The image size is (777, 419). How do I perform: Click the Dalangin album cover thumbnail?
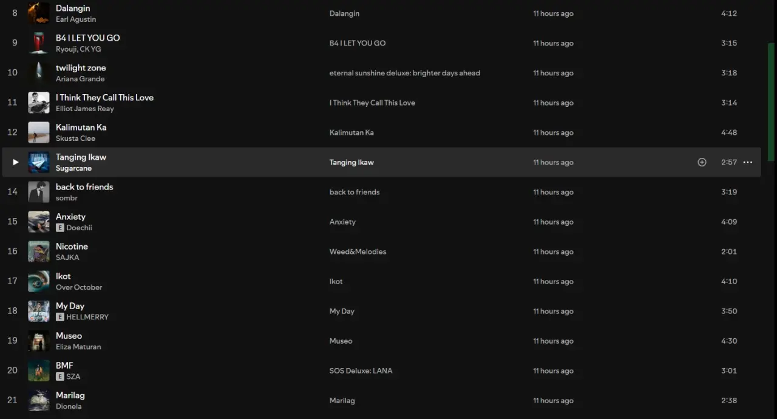pos(39,13)
